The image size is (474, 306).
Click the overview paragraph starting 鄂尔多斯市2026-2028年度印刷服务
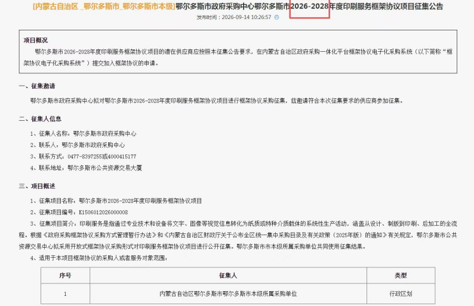(238, 57)
